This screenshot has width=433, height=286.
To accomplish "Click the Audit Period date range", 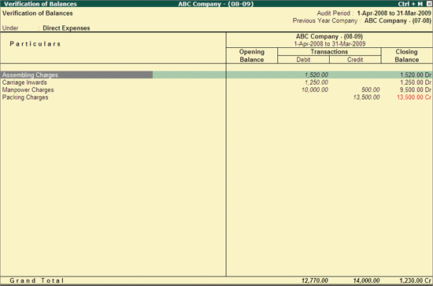I will tap(394, 13).
